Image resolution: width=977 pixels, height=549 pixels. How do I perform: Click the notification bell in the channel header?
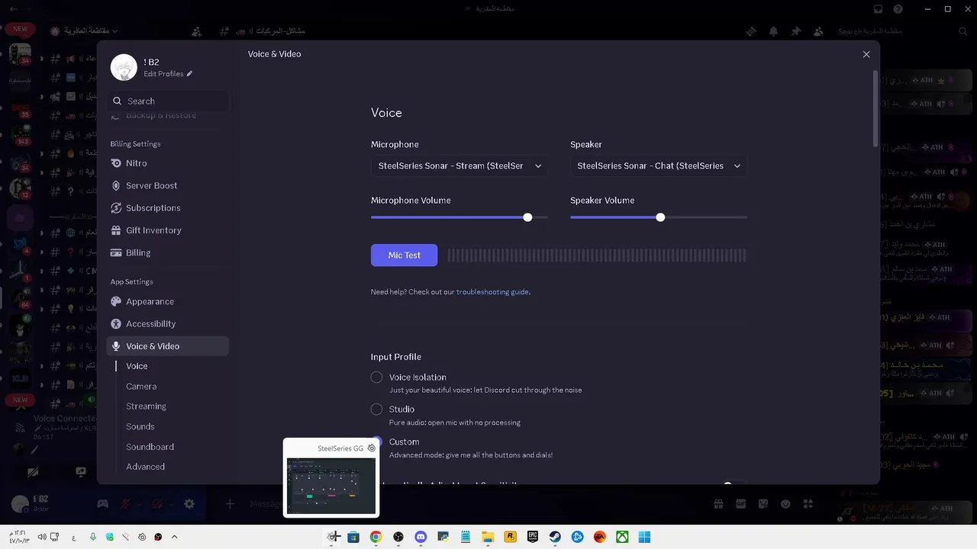point(773,31)
